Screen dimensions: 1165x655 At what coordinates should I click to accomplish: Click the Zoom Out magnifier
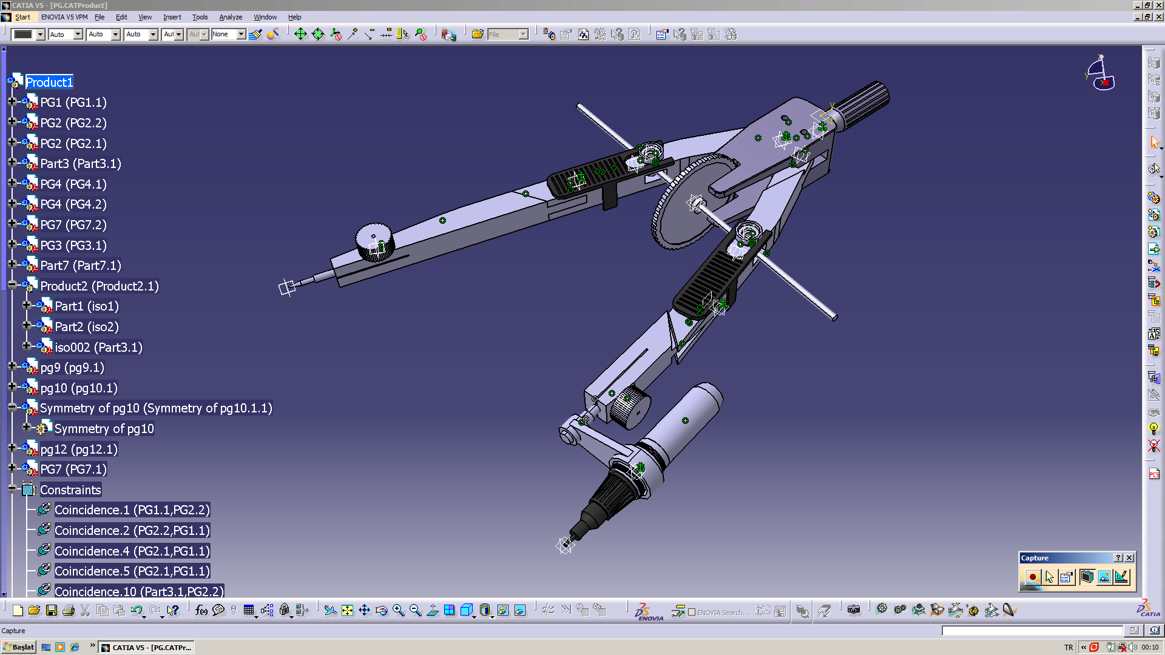click(x=416, y=610)
